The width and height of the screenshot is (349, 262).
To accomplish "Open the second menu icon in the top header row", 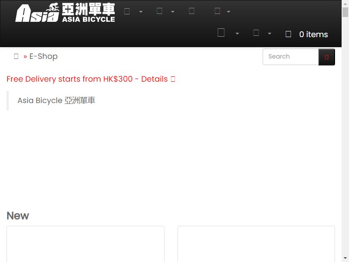I will pos(159,11).
